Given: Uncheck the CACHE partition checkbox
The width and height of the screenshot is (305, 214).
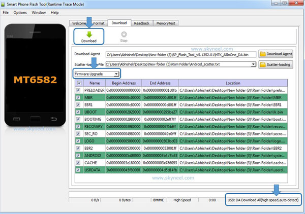Looking at the screenshot, I should (78, 163).
